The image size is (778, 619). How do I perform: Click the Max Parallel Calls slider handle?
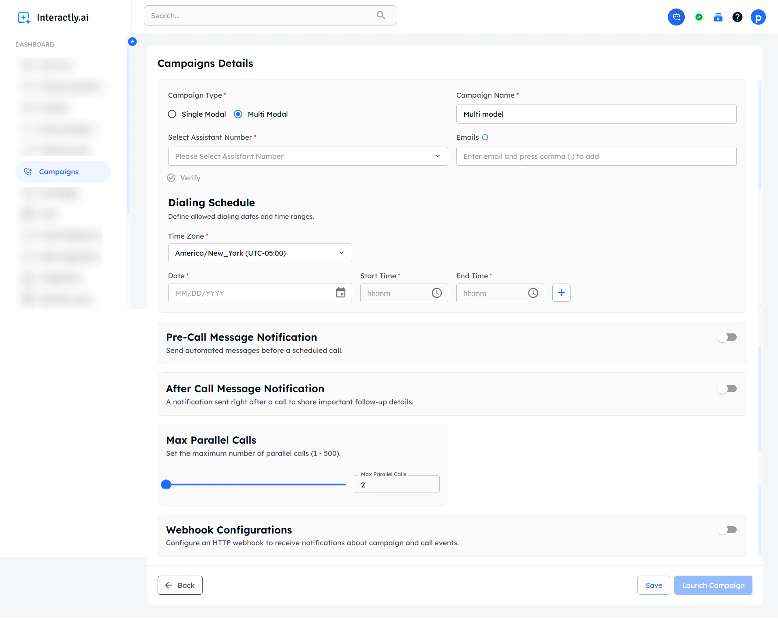point(166,485)
